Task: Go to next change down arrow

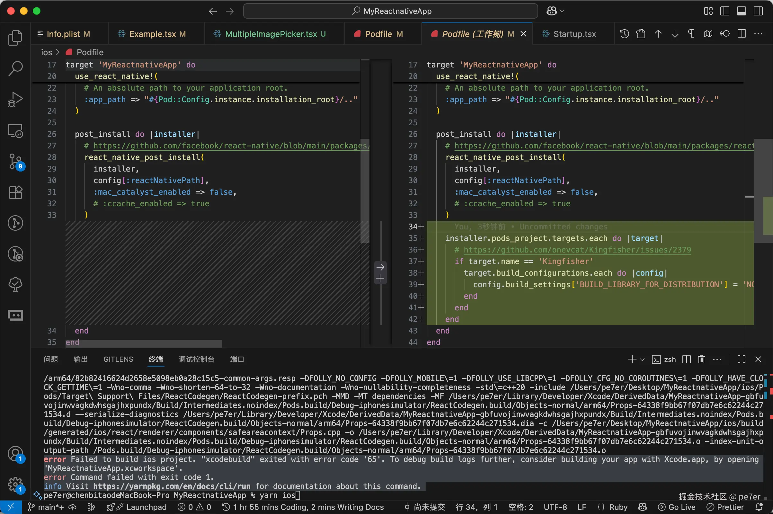Action: click(x=675, y=34)
